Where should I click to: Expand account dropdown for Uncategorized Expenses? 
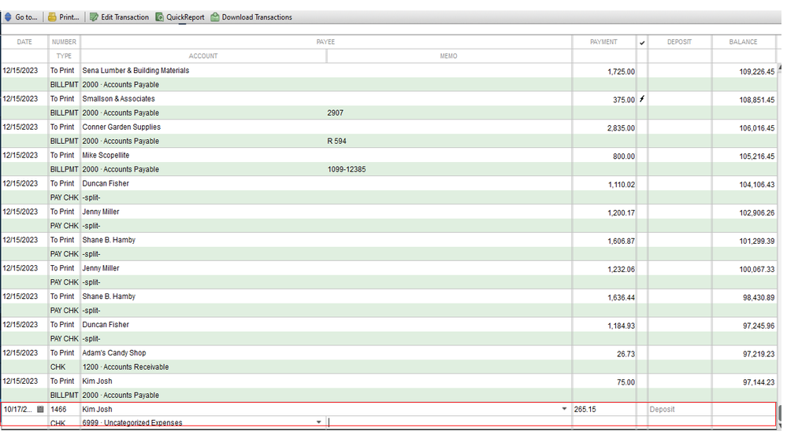pos(319,422)
